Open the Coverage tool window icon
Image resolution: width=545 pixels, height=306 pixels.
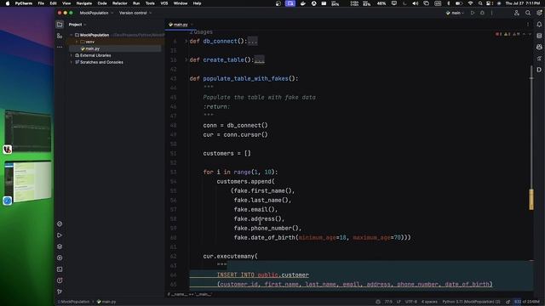click(x=539, y=59)
